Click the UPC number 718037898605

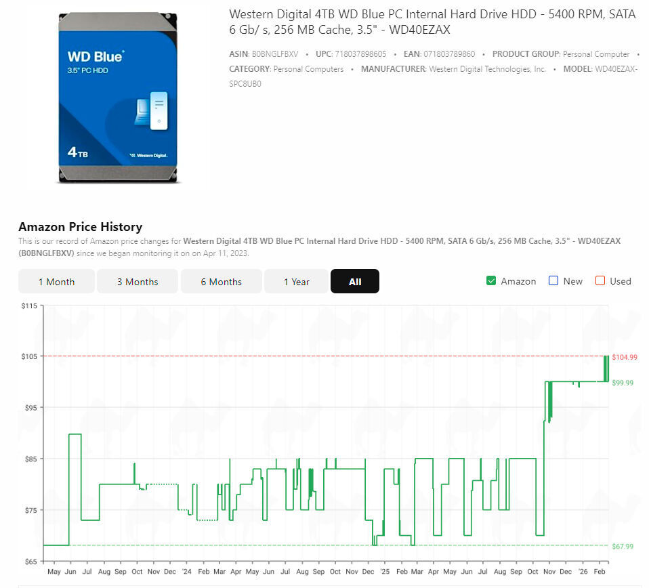click(360, 54)
